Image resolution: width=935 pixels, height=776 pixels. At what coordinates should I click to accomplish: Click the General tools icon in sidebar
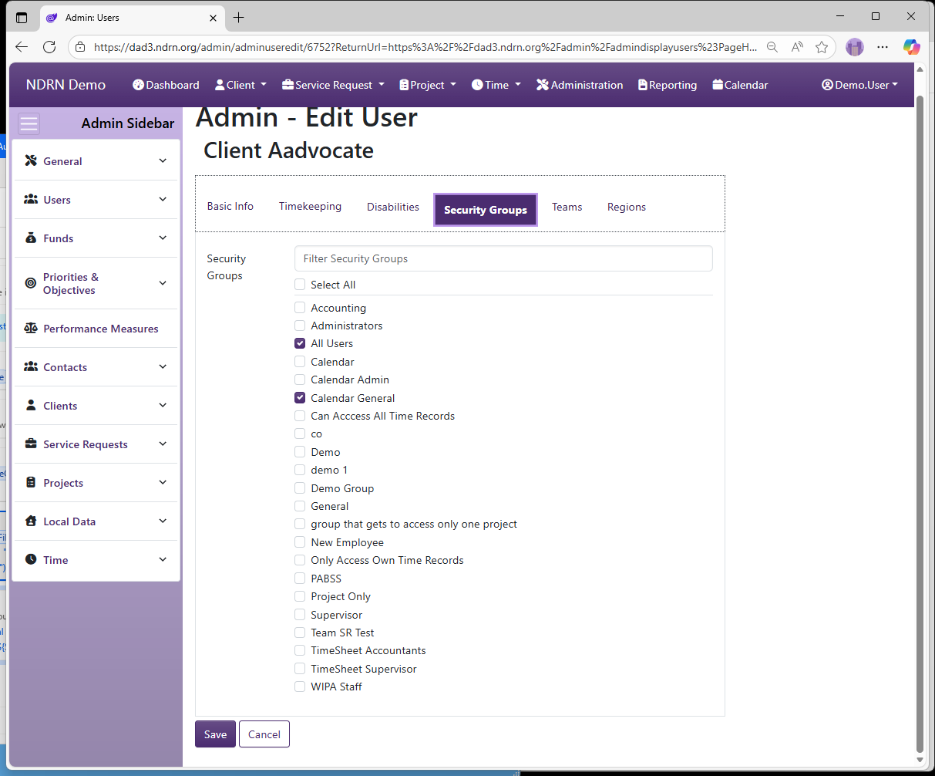pos(31,161)
